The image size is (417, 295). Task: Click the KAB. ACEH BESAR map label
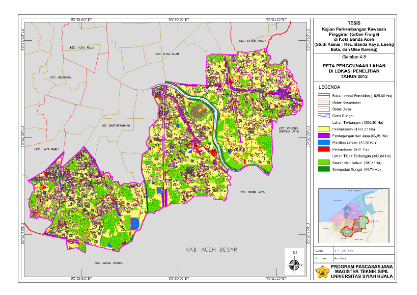(211, 250)
